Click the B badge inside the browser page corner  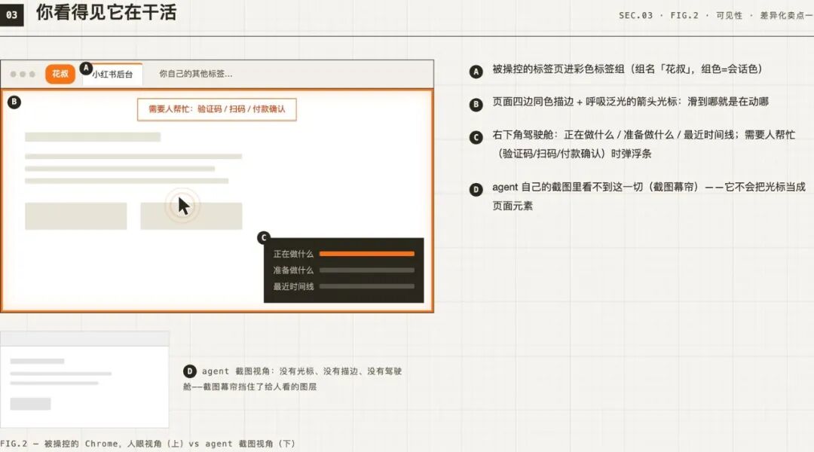[x=14, y=102]
